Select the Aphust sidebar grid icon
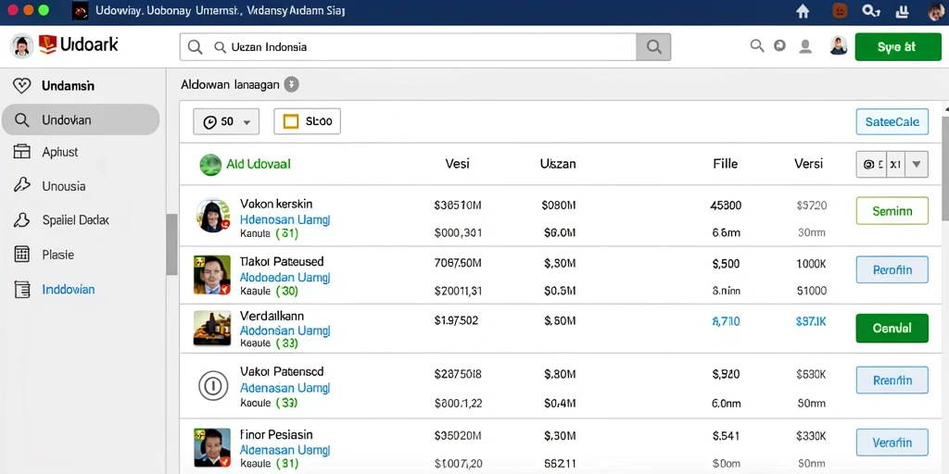The width and height of the screenshot is (949, 474). click(x=21, y=152)
